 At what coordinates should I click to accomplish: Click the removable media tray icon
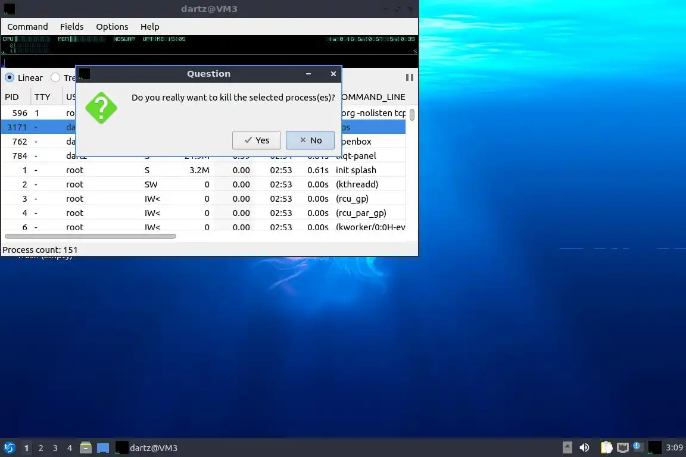coord(567,447)
